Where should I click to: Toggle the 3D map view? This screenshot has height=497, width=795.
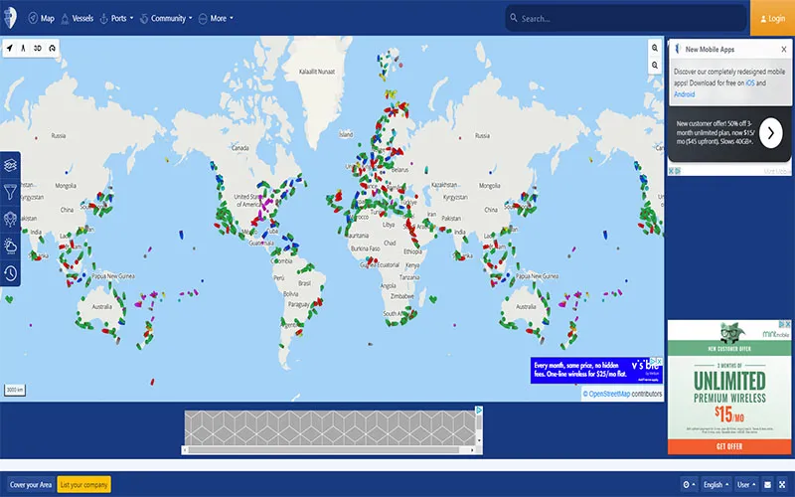[38, 48]
